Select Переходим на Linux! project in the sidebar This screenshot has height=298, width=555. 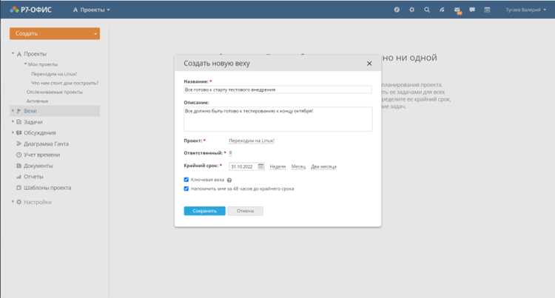coord(54,74)
